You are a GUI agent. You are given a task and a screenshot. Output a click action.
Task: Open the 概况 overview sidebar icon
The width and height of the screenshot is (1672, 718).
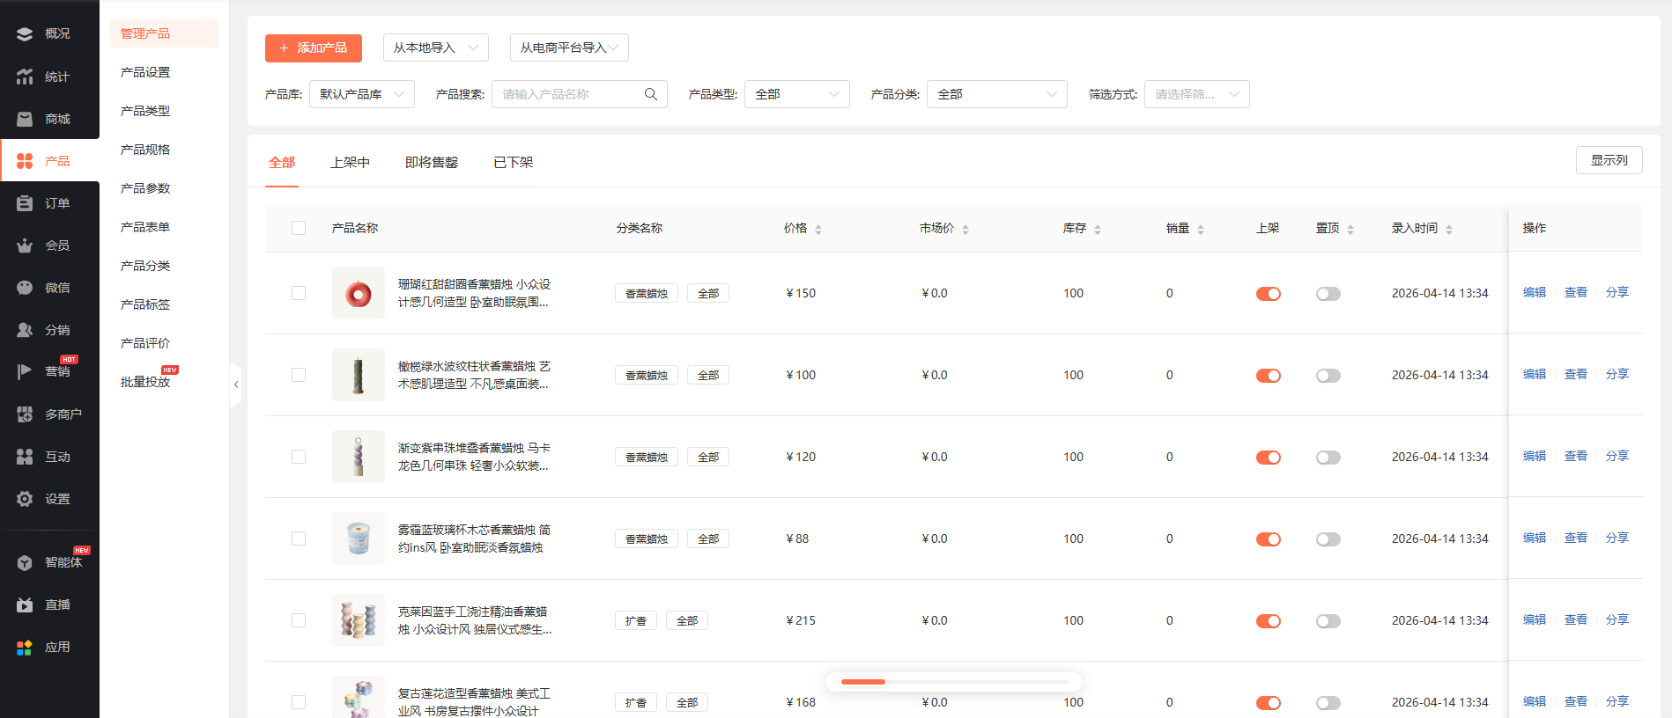(x=25, y=33)
